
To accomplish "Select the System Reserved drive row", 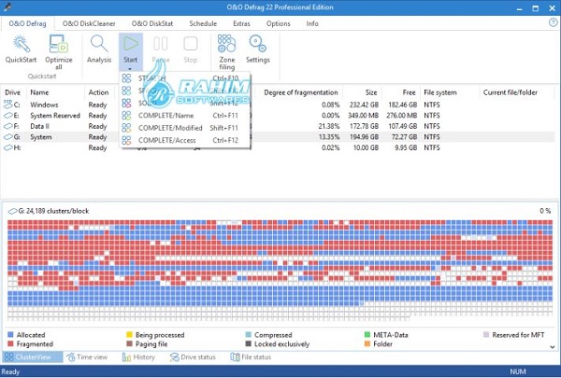I will [x=278, y=116].
